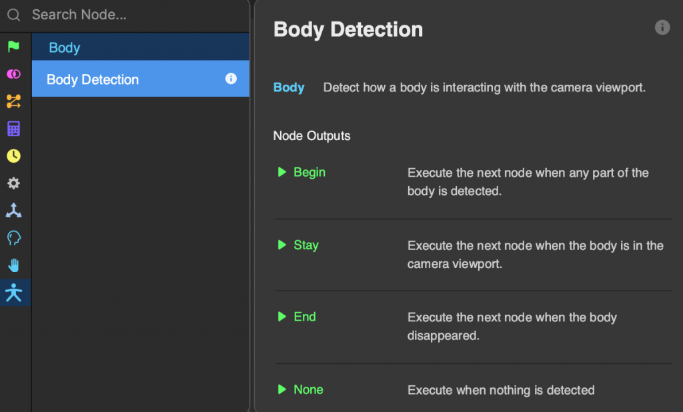Click the Body category header

(x=140, y=47)
